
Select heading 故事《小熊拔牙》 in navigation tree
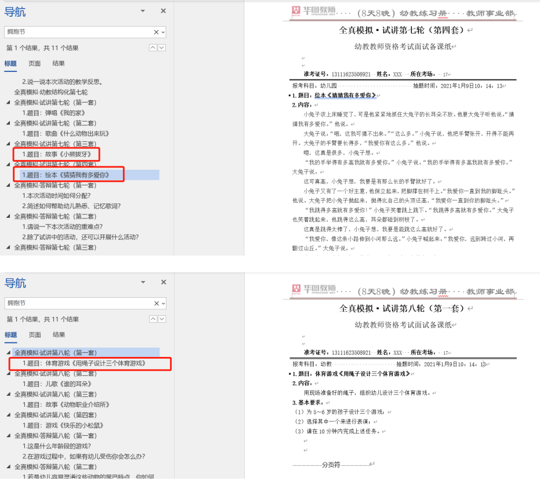(x=56, y=154)
